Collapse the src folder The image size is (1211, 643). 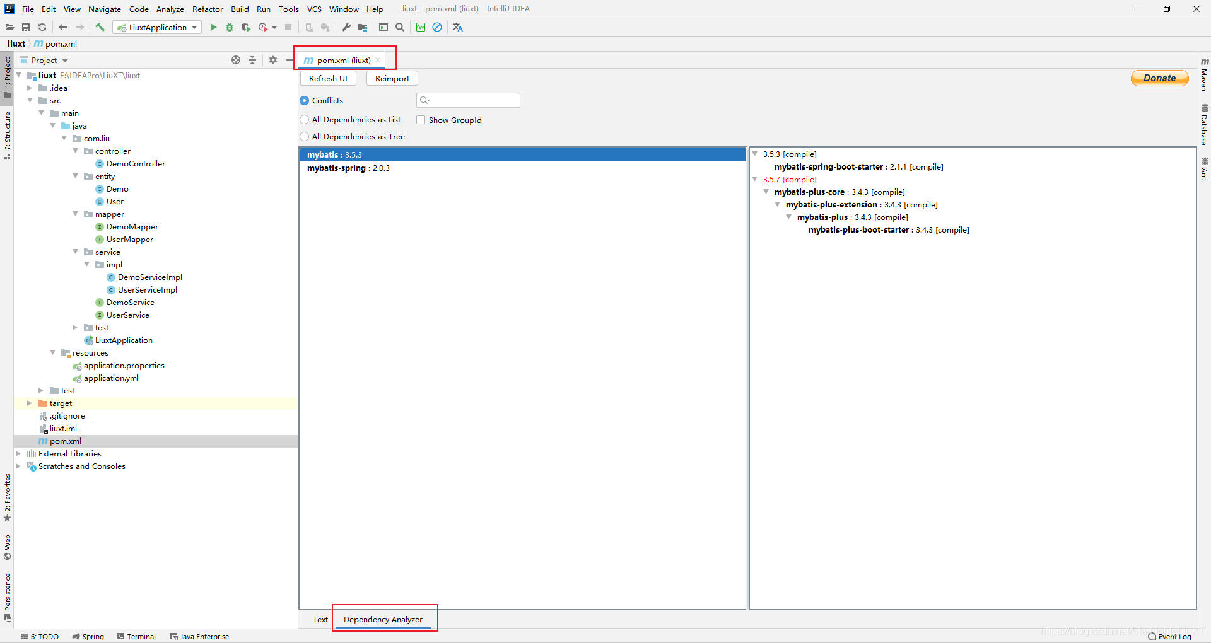[30, 100]
